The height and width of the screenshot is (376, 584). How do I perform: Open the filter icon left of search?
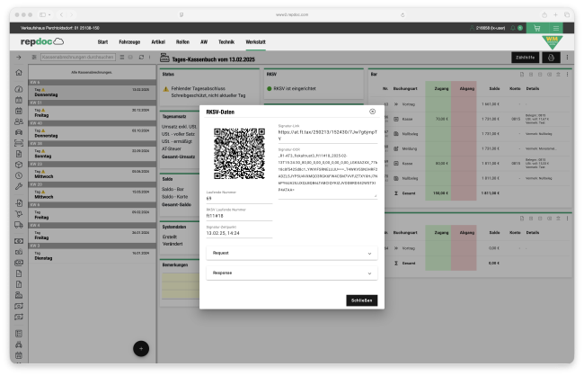[33, 58]
